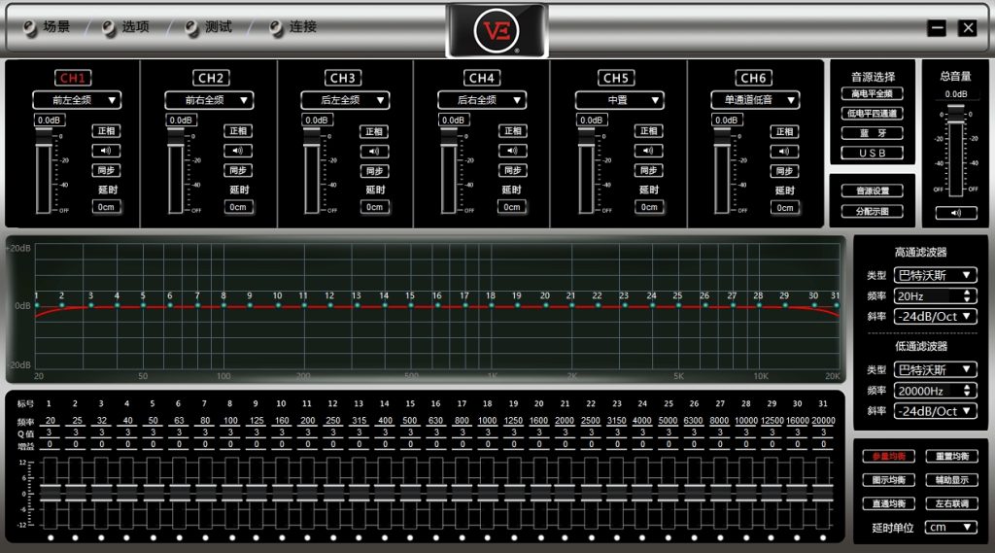The width and height of the screenshot is (995, 553).
Task: Click band 18 frequency value 1000
Action: pos(488,420)
